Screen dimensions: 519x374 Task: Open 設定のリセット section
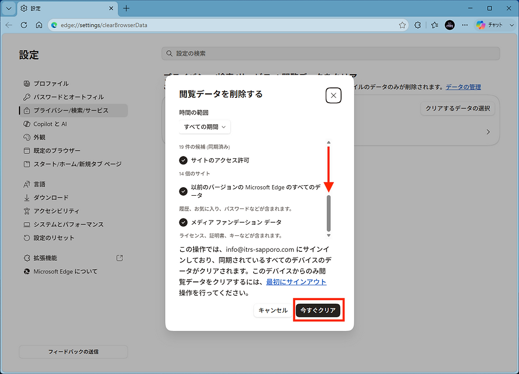(x=73, y=238)
